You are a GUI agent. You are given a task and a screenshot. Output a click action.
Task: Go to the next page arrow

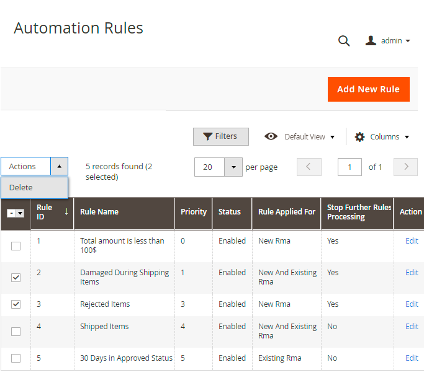point(406,167)
